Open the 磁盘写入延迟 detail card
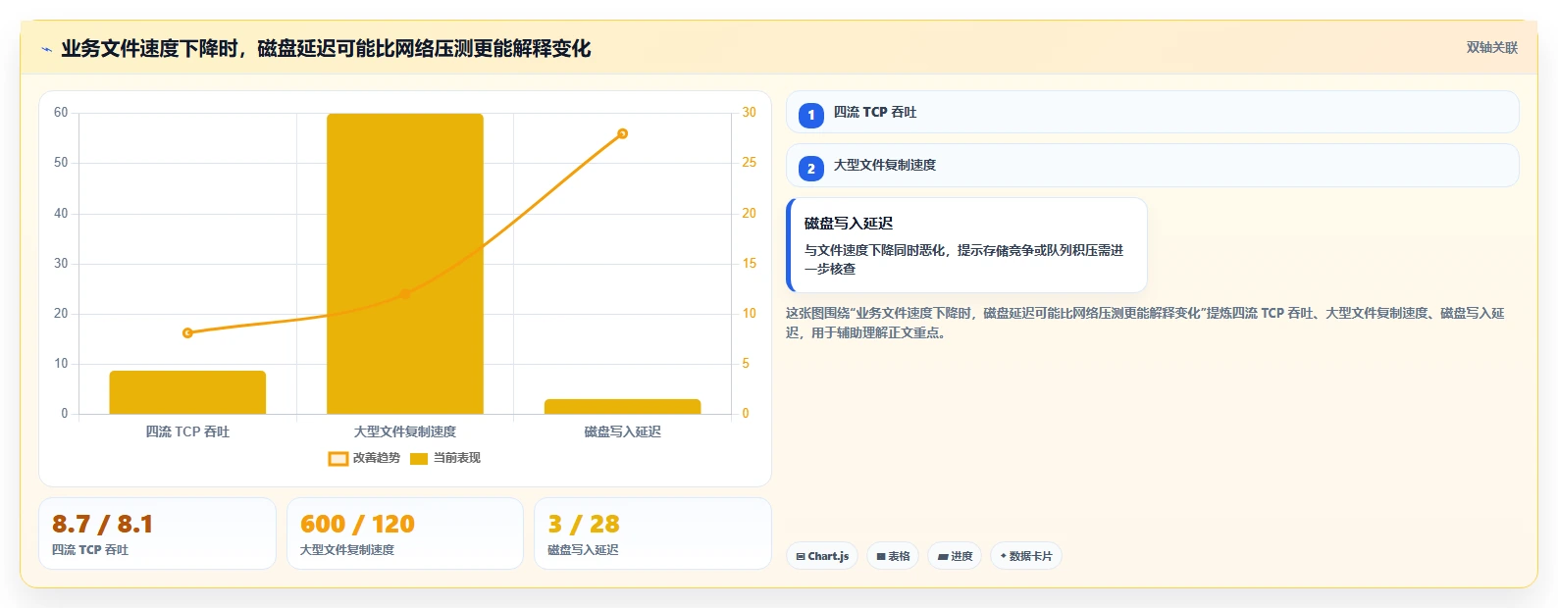The height and width of the screenshot is (608, 1558). 966,245
